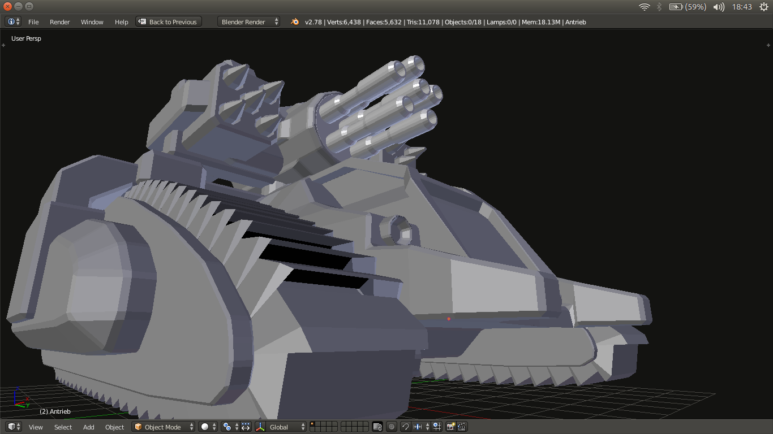The height and width of the screenshot is (434, 773).
Task: Toggle snap target alignment icon
Action: click(437, 427)
